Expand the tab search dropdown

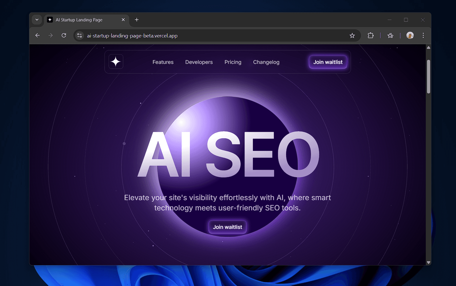pos(37,20)
